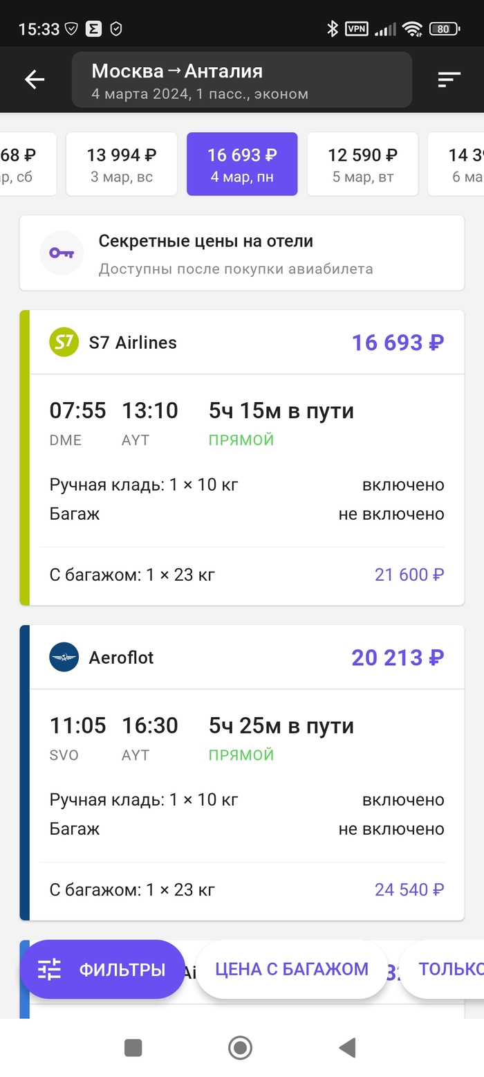The height and width of the screenshot is (1077, 484).
Task: Tap the back arrow to return
Action: coord(35,79)
